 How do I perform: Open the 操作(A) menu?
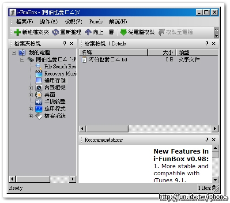pos(49,22)
